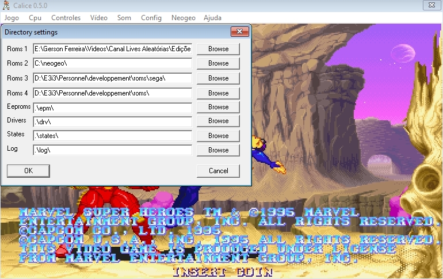The width and height of the screenshot is (443, 279).
Task: Browse for Roms 2 directory
Action: click(218, 63)
